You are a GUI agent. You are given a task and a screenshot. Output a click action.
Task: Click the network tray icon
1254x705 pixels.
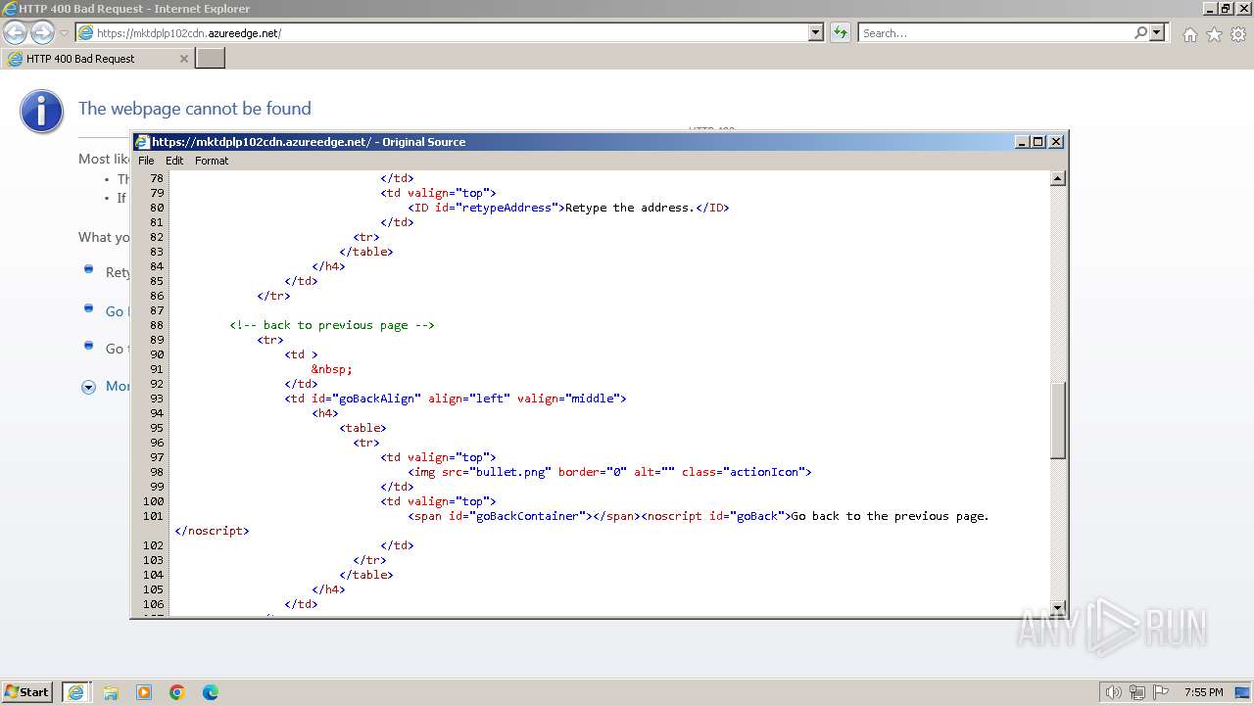1136,692
